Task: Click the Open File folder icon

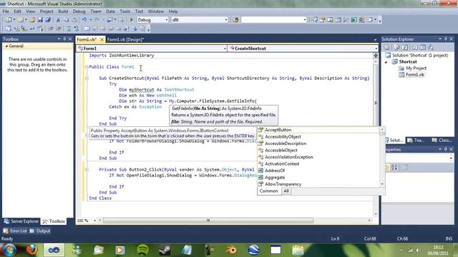Action: [32, 20]
